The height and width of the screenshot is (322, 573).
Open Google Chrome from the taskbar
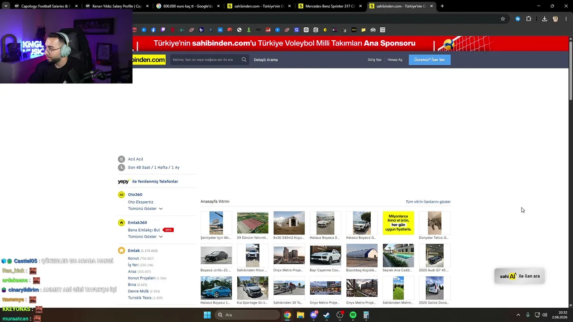point(287,315)
